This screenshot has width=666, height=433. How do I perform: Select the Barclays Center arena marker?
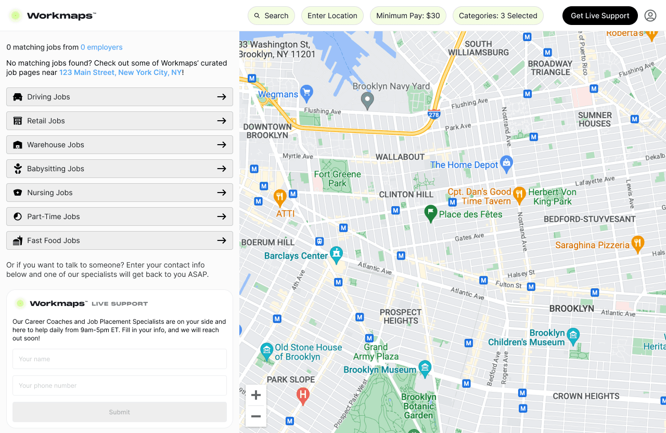tap(337, 255)
